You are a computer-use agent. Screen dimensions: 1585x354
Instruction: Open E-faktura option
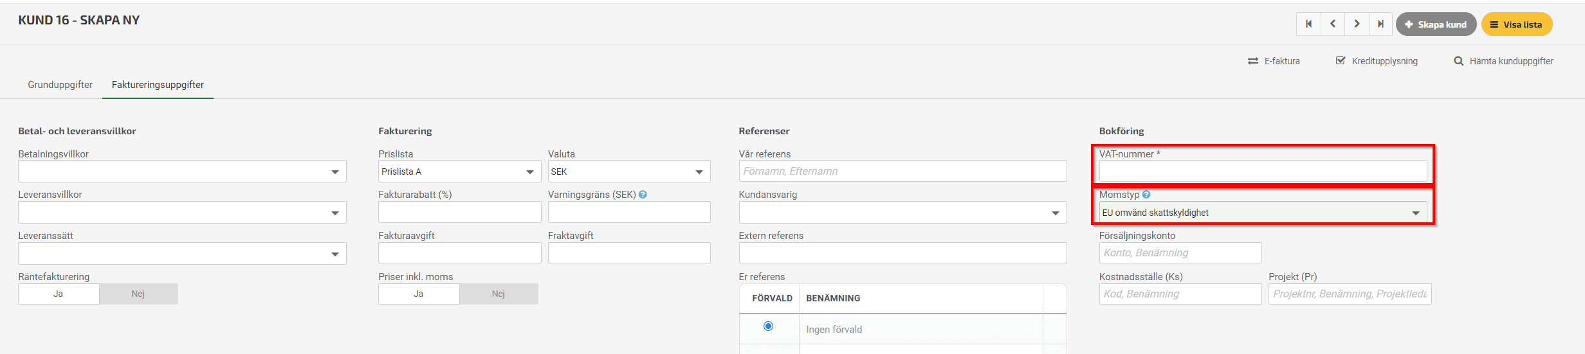point(1274,61)
